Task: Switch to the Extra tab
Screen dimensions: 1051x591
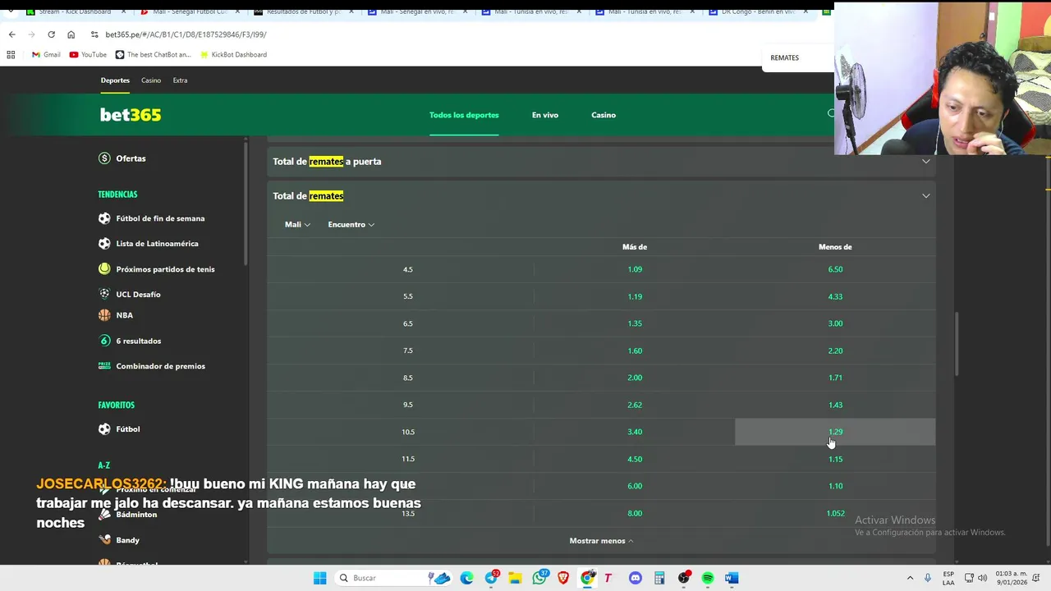Action: (180, 80)
